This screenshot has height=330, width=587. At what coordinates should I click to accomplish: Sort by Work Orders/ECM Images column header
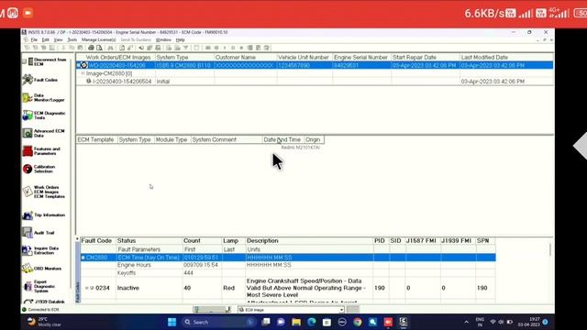(118, 57)
